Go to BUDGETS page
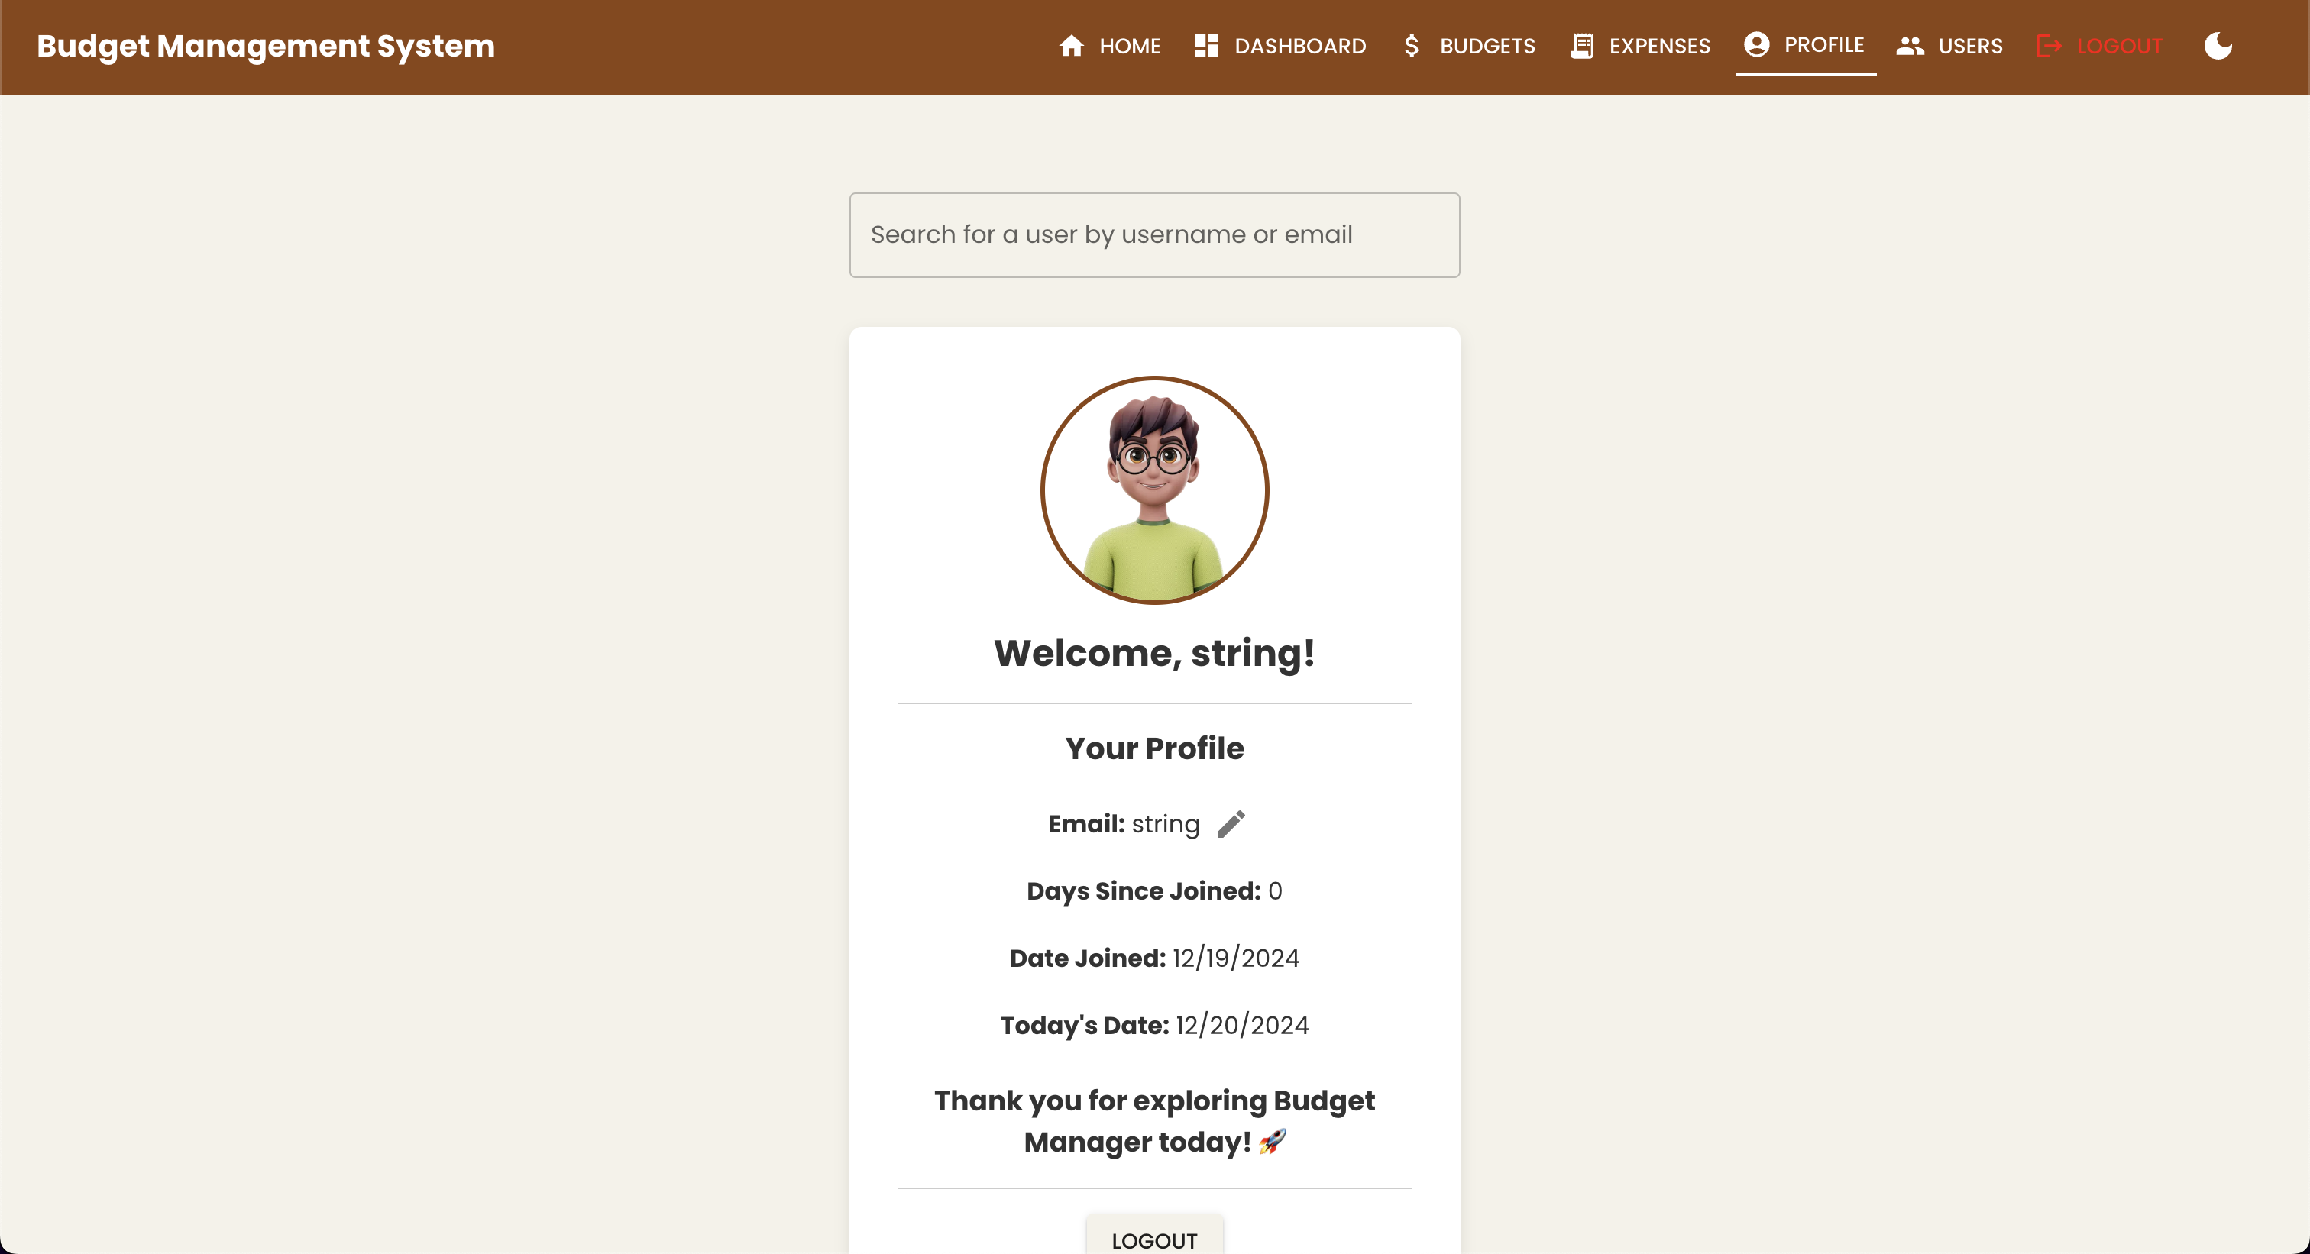 click(x=1469, y=46)
